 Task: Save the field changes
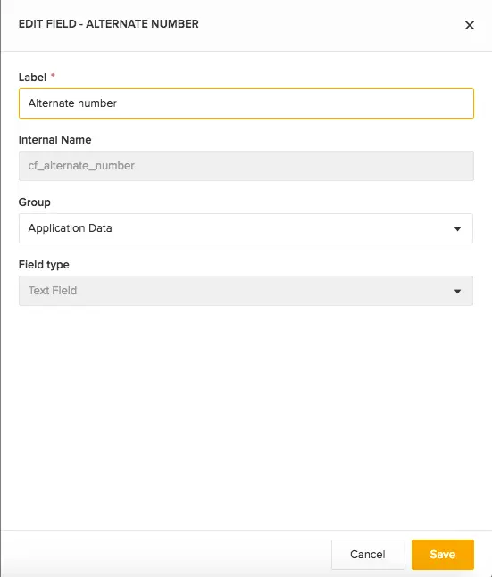click(x=443, y=554)
